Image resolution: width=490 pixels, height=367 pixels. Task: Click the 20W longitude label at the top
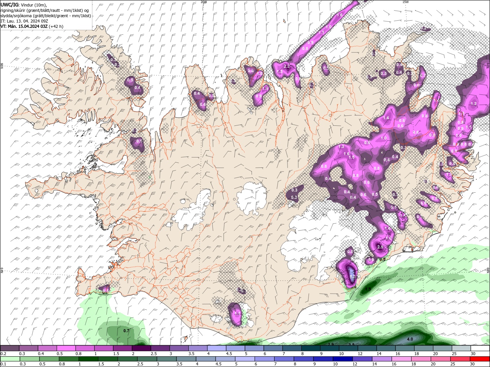204,2
